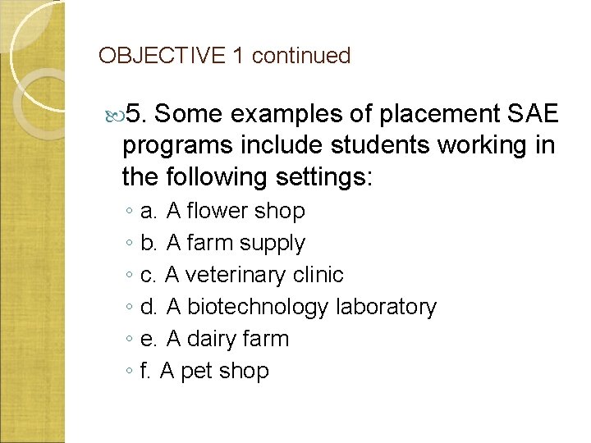
Task: Click 'programs include students working in' line
Action: coord(338,145)
